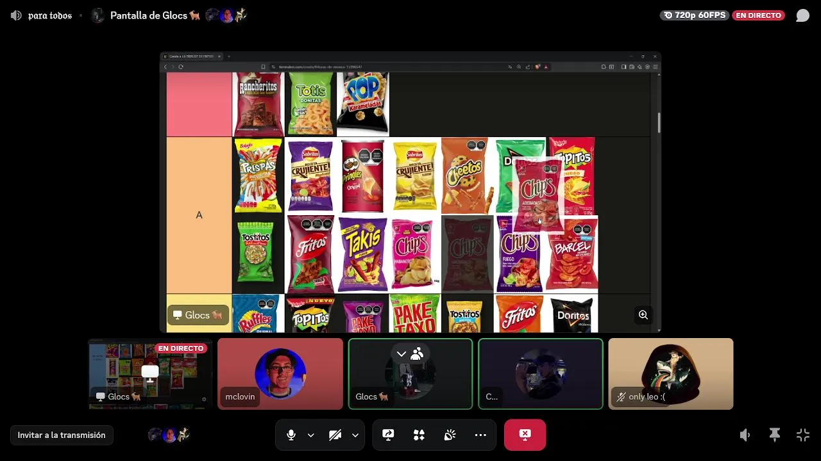This screenshot has width=821, height=461.
Task: Click the Rancheritos chip bag
Action: [258, 104]
